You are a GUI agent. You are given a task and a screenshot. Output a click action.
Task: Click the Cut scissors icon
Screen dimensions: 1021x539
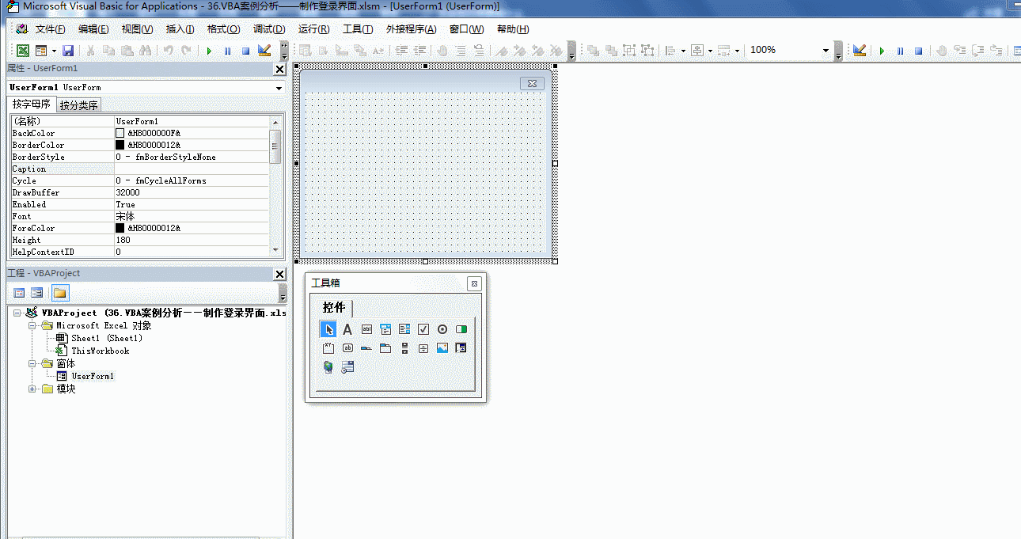pos(90,51)
